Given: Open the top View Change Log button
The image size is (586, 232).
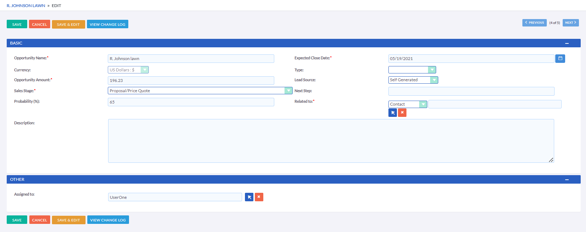Looking at the screenshot, I should point(107,24).
